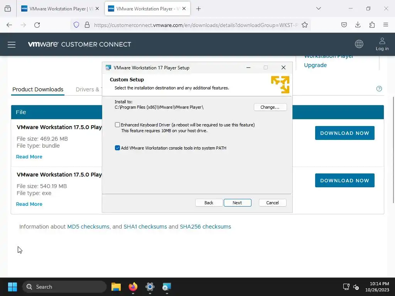
Task: Open the tracking protection shield icon
Action: coord(76,25)
